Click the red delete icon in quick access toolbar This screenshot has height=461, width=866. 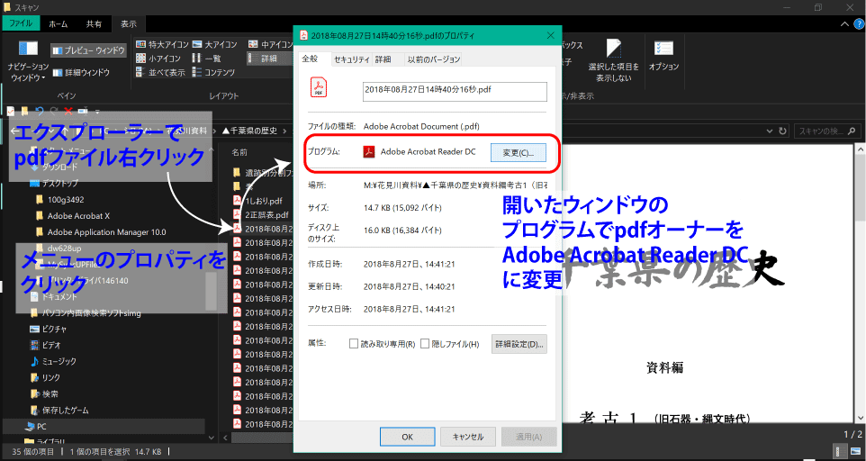pos(68,112)
